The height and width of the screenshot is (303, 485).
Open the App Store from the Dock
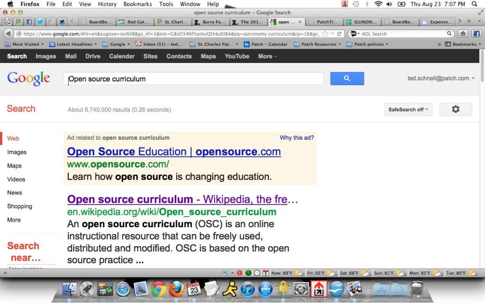265,289
